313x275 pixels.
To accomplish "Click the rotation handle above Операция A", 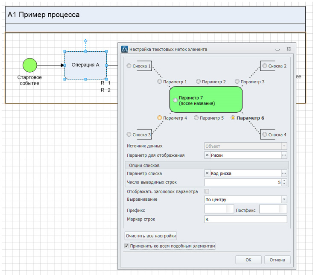I will click(85, 41).
